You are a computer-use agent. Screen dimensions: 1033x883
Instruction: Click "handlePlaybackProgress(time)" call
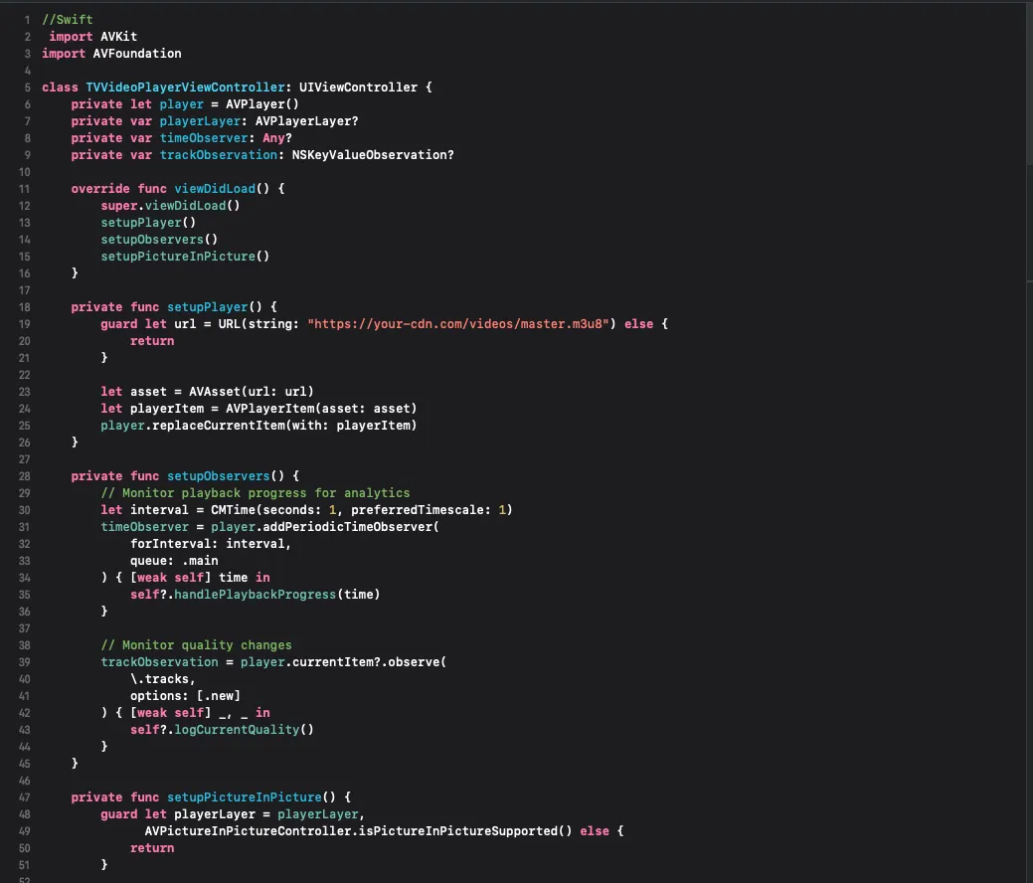click(x=276, y=595)
